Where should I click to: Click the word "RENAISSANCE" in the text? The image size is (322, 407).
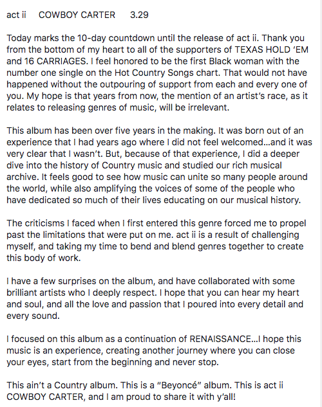(220, 339)
